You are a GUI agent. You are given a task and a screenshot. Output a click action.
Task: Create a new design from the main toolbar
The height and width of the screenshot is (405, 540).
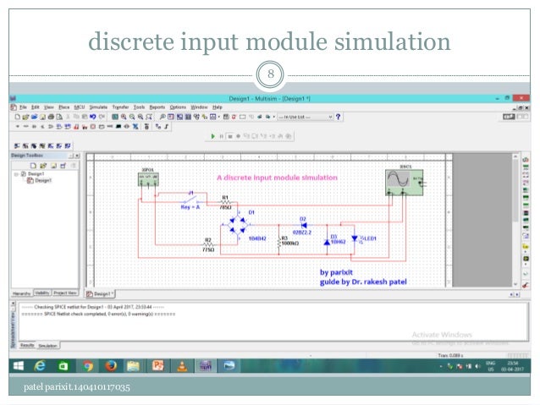(x=17, y=117)
